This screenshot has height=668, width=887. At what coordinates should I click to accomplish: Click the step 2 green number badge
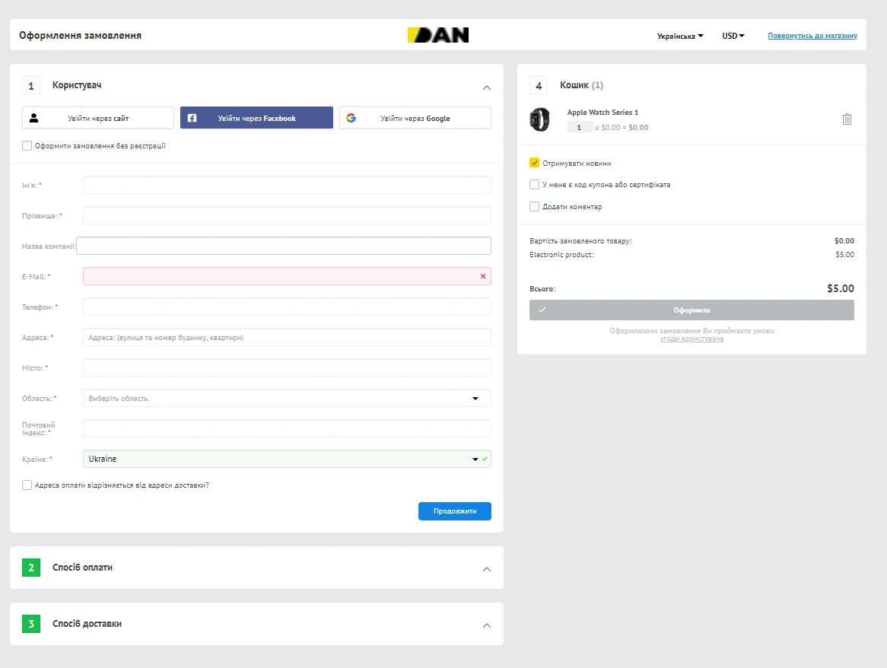click(x=31, y=568)
